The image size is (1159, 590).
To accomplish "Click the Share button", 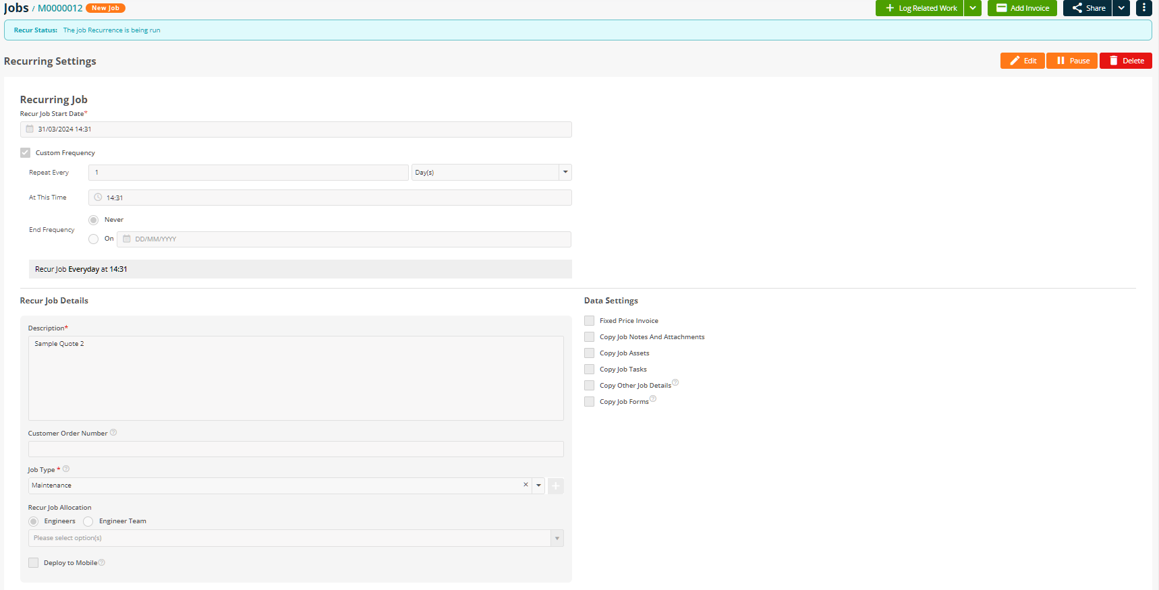I will [1087, 8].
